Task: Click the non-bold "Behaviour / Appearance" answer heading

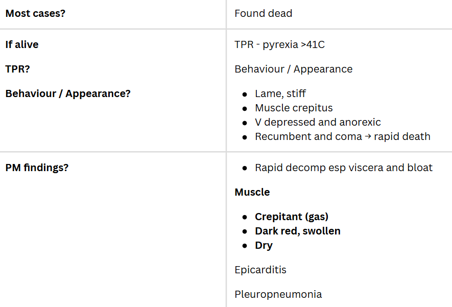Action: 293,69
